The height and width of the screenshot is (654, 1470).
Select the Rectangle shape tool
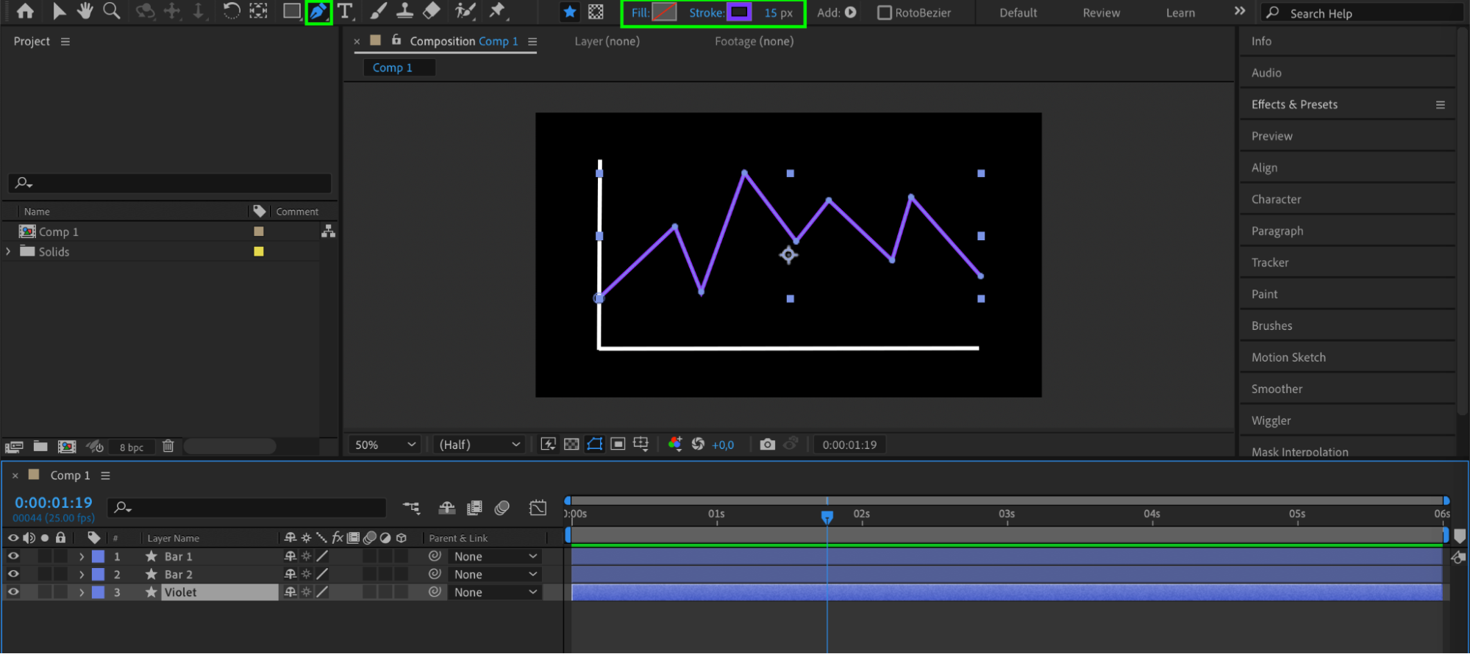pos(291,12)
